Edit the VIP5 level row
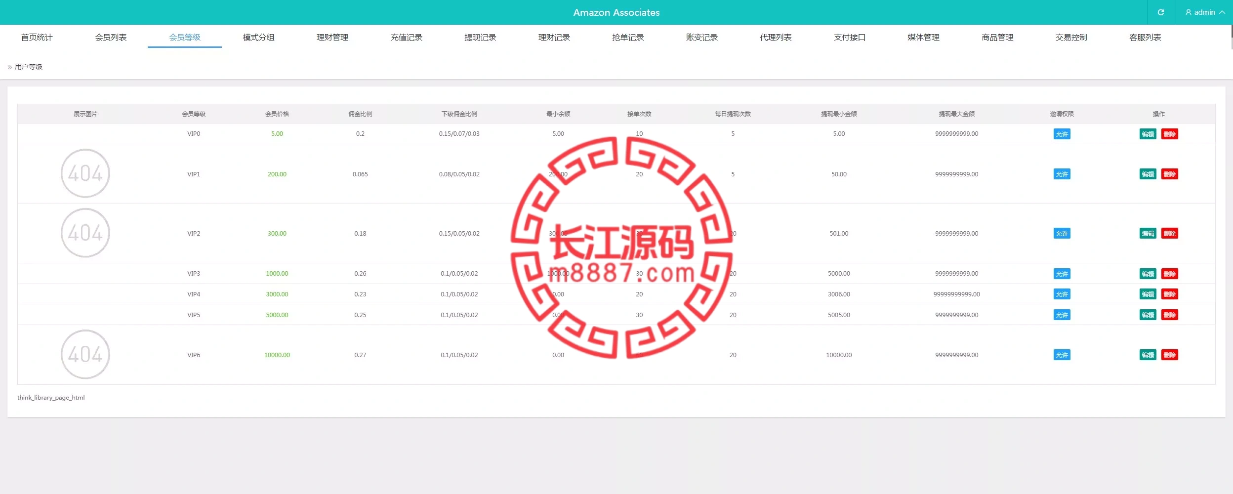 pyautogui.click(x=1148, y=315)
